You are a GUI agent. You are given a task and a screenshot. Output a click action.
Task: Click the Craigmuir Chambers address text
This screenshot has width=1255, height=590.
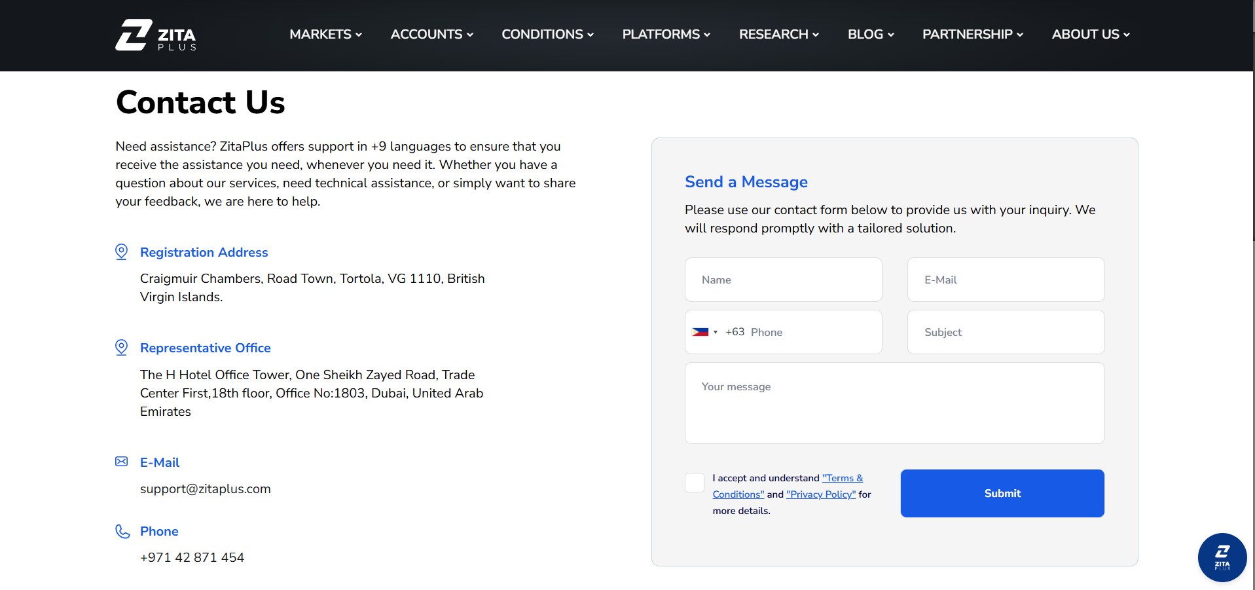[x=312, y=287]
